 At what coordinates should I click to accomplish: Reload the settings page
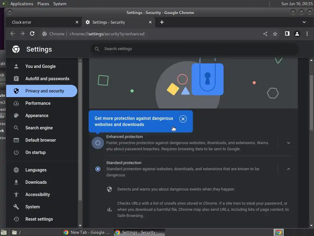click(32, 34)
